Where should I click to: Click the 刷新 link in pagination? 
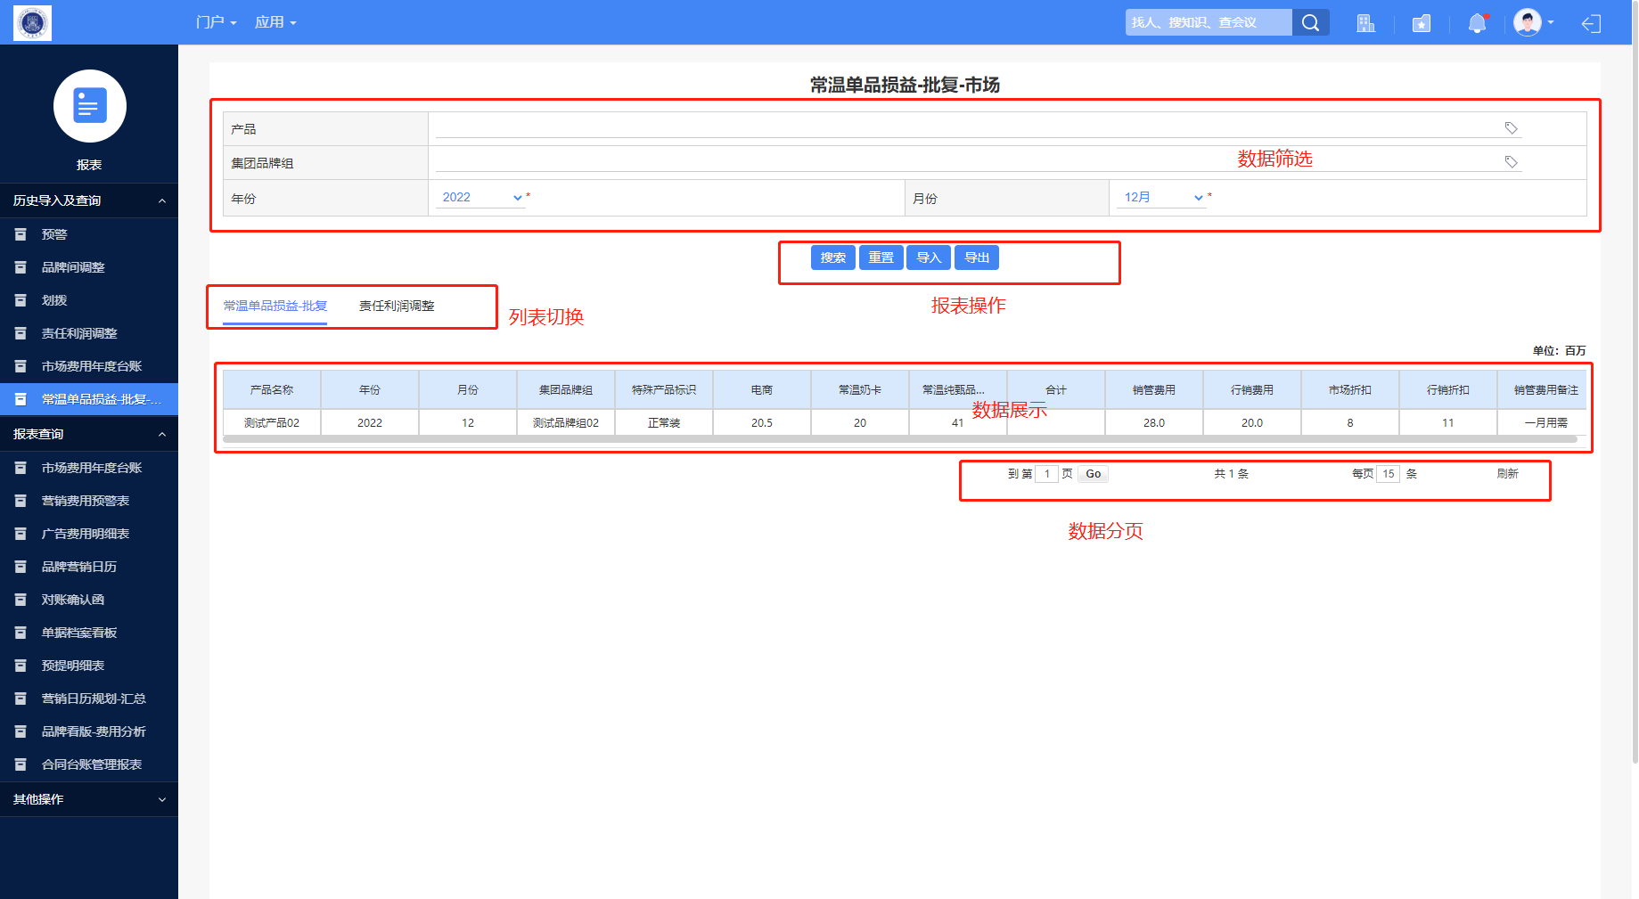[x=1507, y=474]
